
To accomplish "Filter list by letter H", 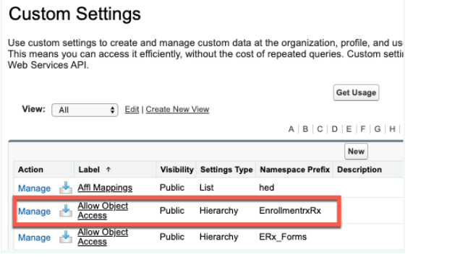I will [392, 129].
